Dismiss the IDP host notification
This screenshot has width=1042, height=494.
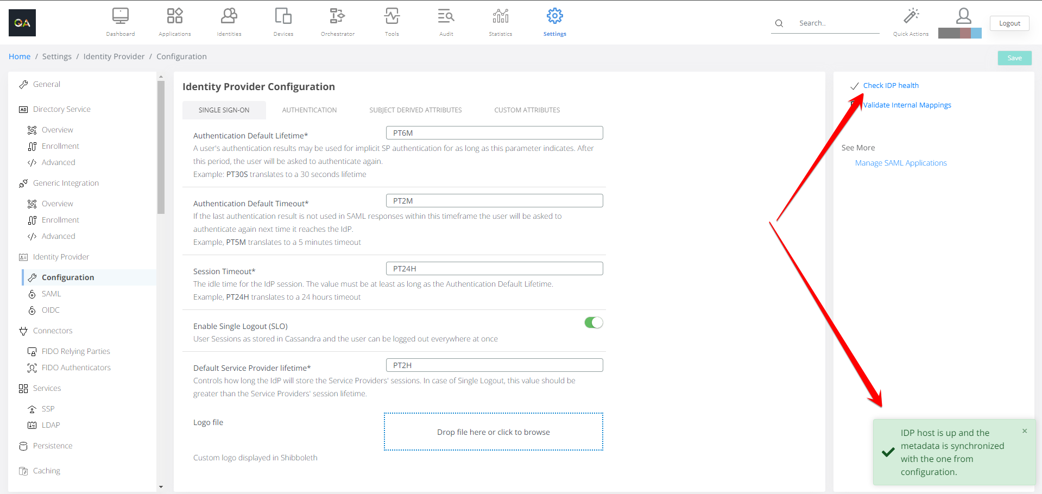(1025, 431)
